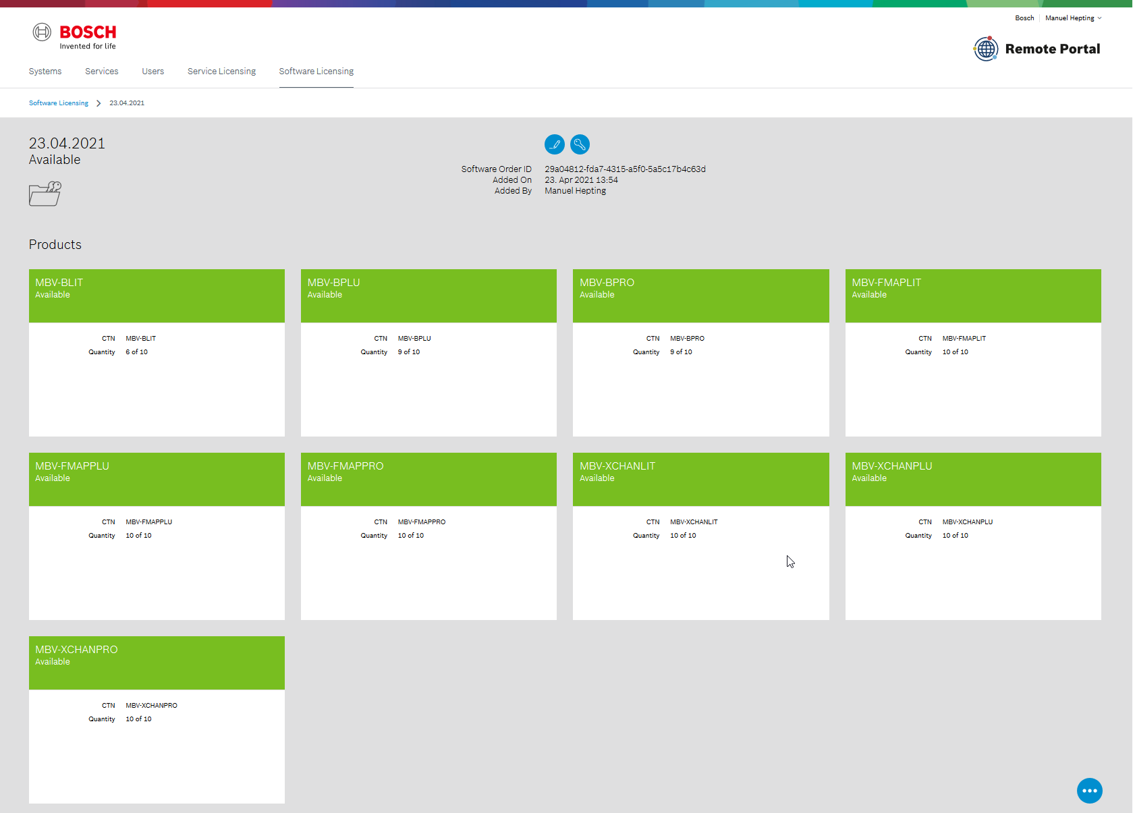The image size is (1133, 813).
Task: Click the Software Licensing breadcrumb link
Action: coord(59,103)
